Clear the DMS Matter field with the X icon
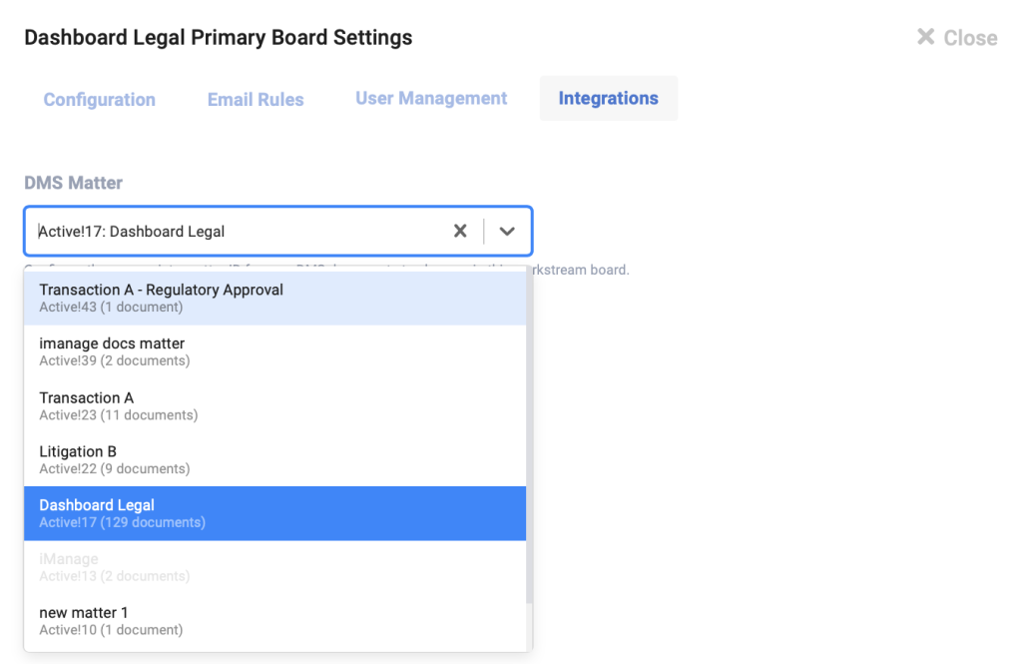Image resolution: width=1022 pixels, height=664 pixels. coord(460,231)
